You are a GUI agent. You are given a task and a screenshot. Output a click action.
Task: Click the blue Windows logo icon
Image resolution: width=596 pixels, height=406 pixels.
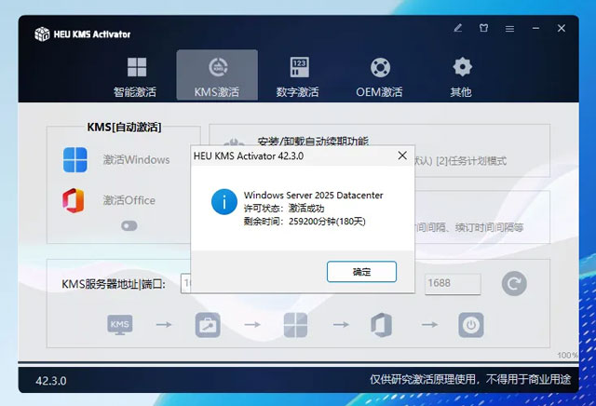(x=75, y=159)
